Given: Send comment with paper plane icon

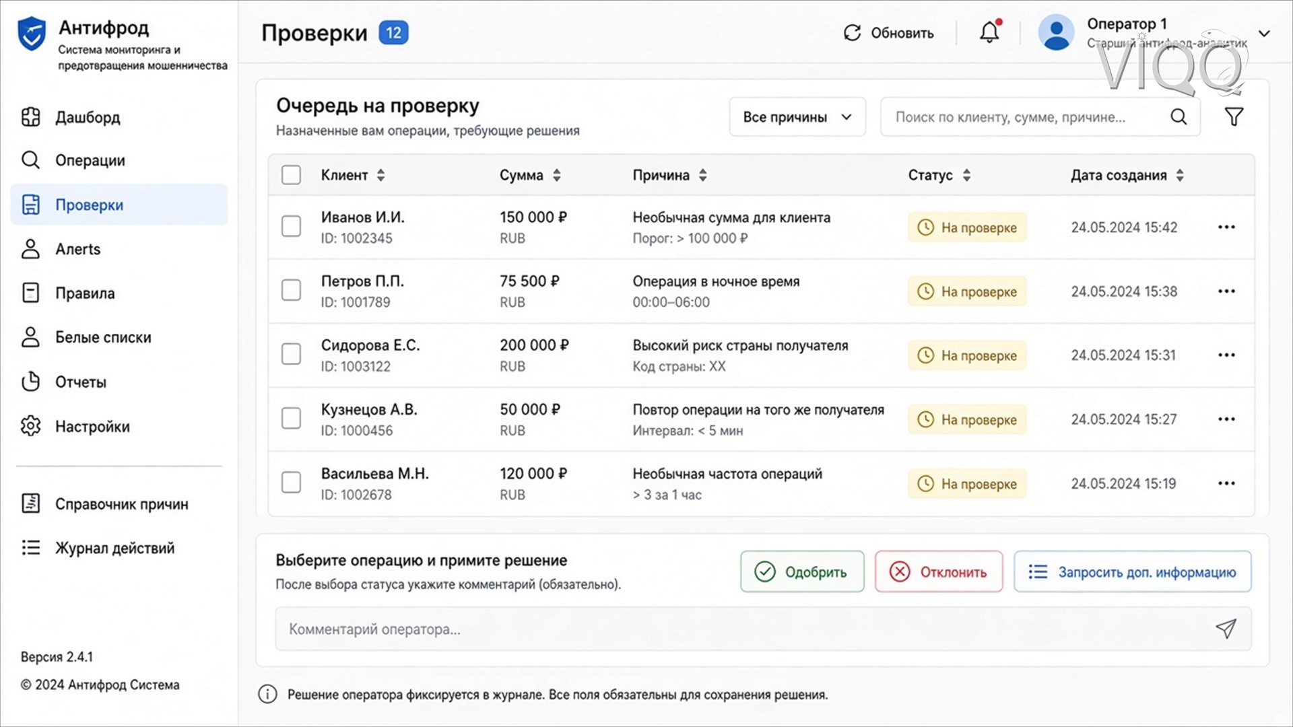Looking at the screenshot, I should tap(1226, 629).
